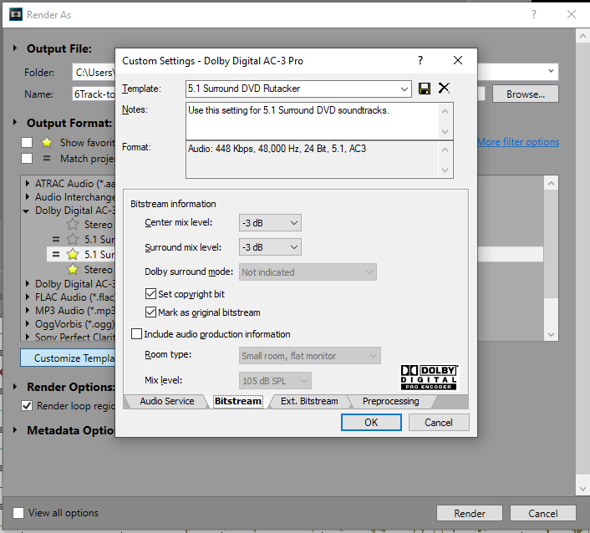Click in the Notes text field
This screenshot has height=533, width=590.
click(313, 121)
